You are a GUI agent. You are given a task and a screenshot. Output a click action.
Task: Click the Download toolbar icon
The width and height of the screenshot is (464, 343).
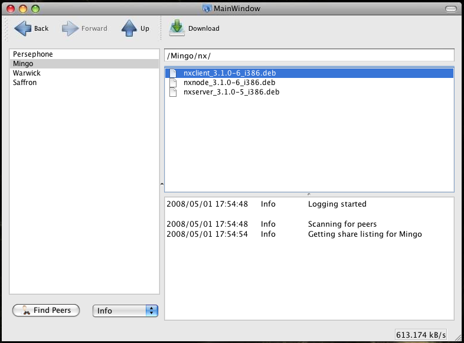[177, 28]
